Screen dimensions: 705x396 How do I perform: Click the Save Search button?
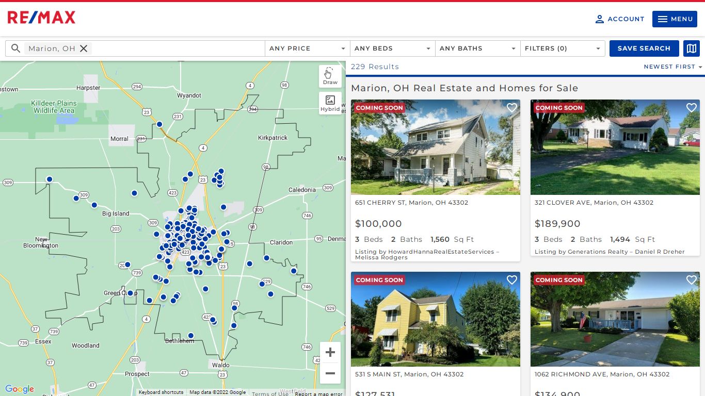644,48
